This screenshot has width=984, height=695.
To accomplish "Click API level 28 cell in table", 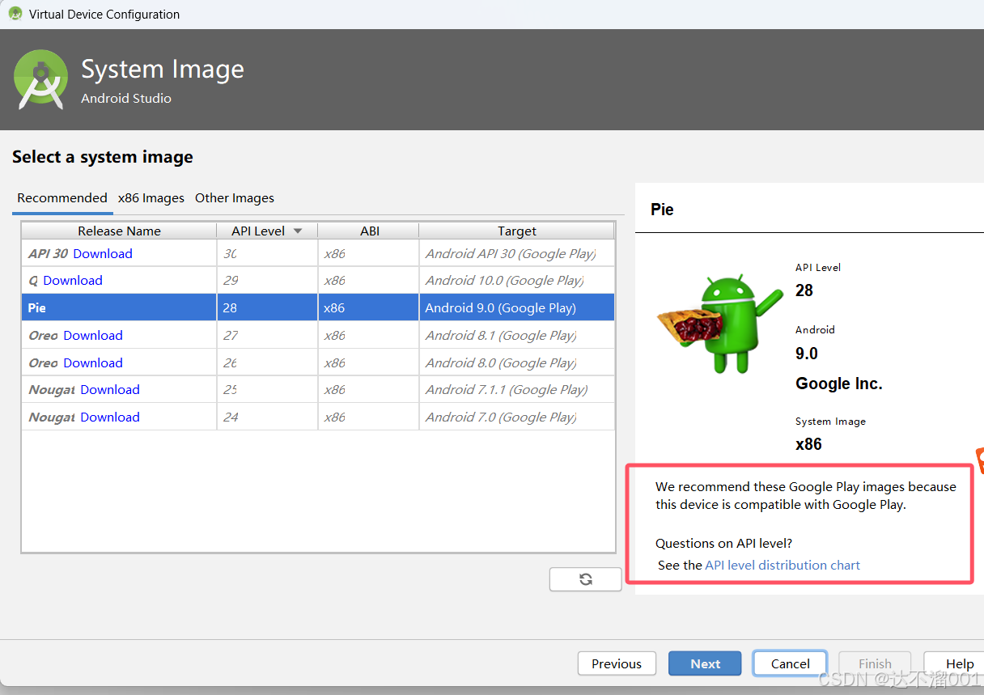I will pyautogui.click(x=267, y=307).
